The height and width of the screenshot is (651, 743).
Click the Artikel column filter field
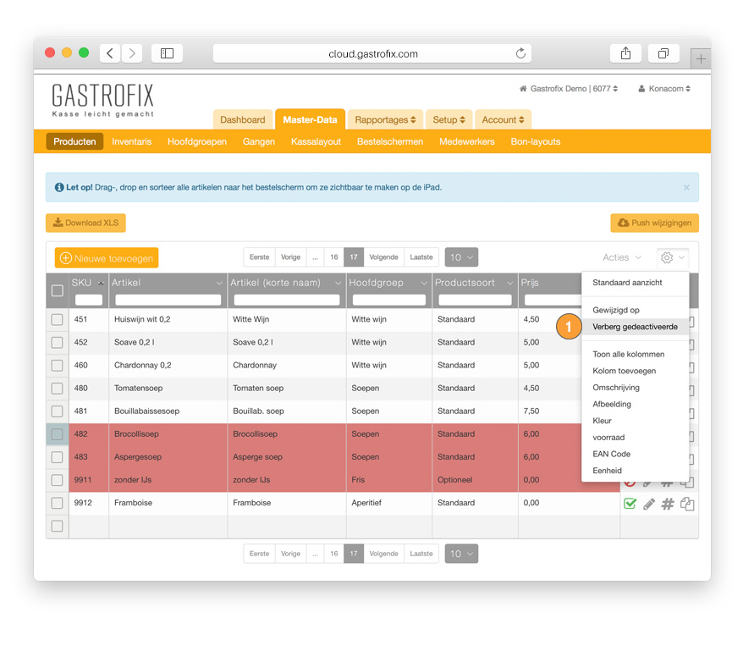pos(168,300)
